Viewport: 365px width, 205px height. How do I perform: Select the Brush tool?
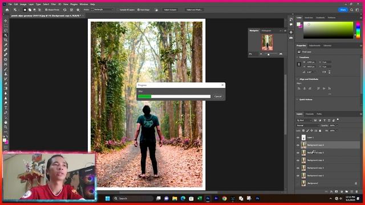(x=6, y=69)
